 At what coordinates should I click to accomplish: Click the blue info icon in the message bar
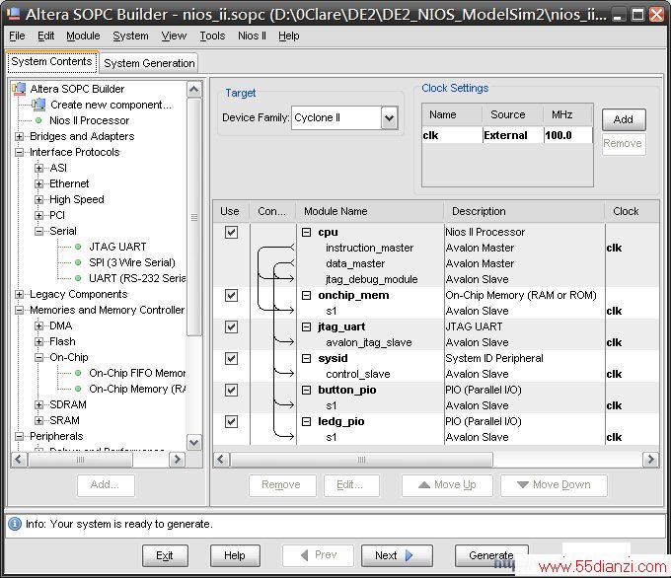[x=15, y=524]
